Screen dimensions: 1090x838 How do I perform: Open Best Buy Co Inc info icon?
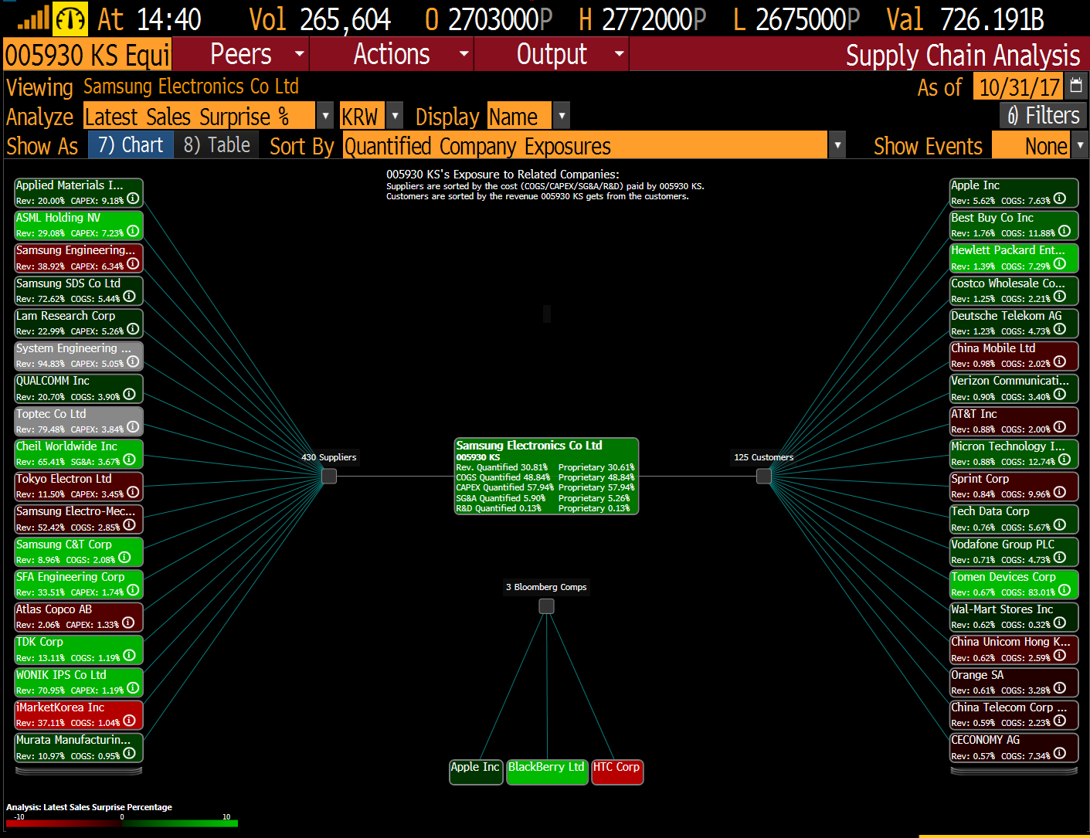pyautogui.click(x=1065, y=231)
